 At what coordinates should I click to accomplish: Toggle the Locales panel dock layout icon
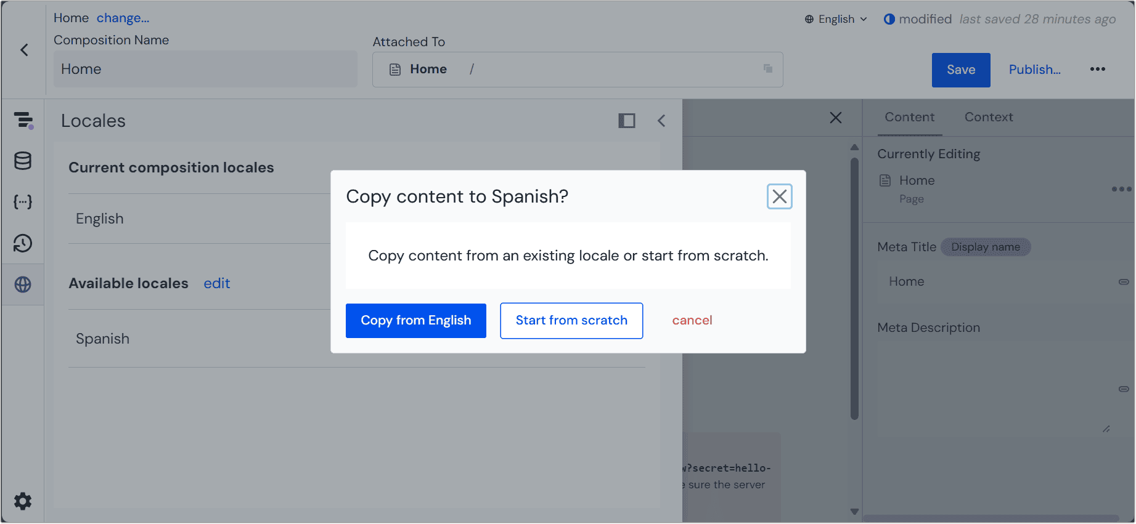(626, 121)
